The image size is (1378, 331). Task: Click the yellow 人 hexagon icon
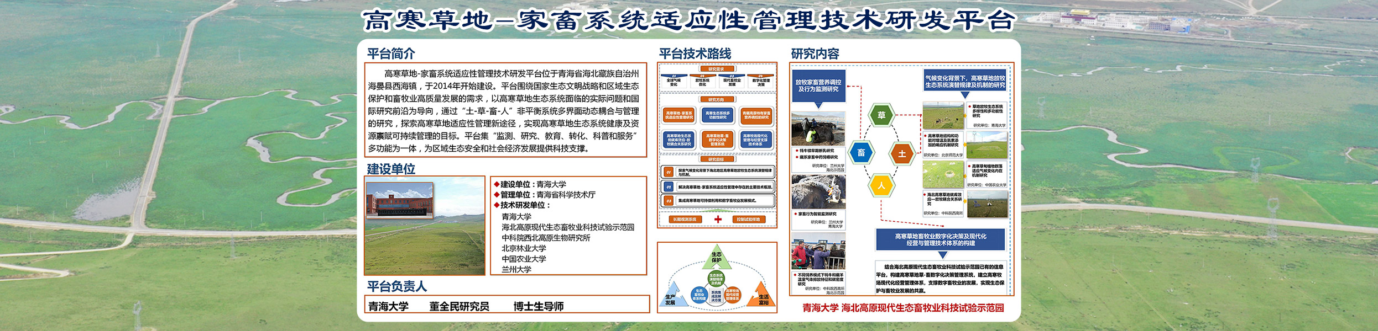tap(881, 185)
